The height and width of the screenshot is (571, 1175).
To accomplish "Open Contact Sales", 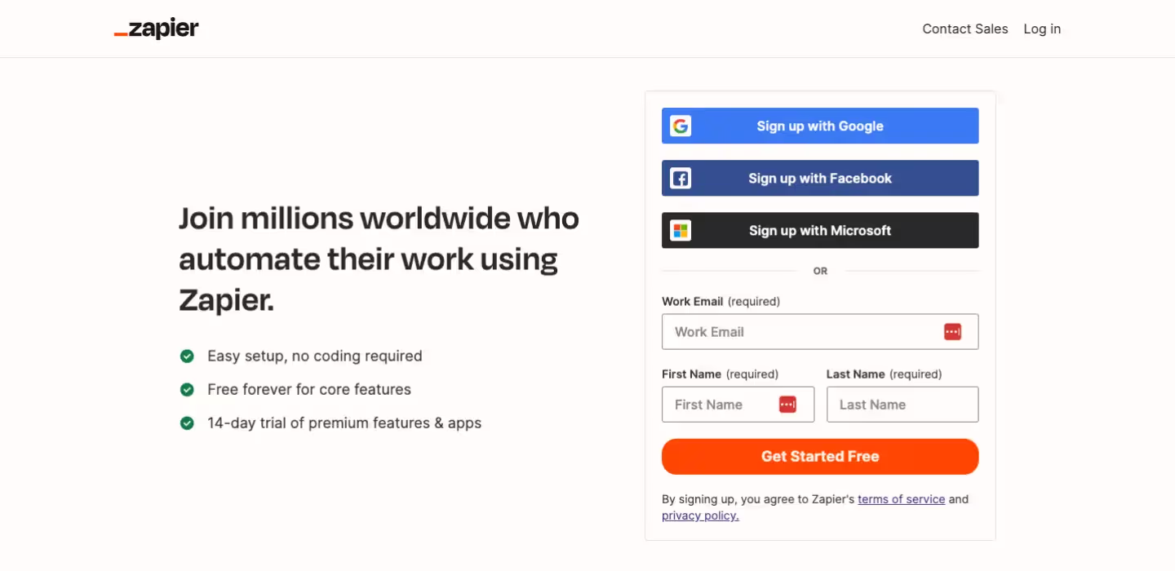I will pos(964,29).
